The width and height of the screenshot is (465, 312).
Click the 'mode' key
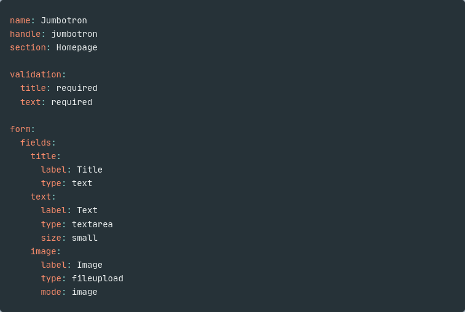pyautogui.click(x=51, y=292)
